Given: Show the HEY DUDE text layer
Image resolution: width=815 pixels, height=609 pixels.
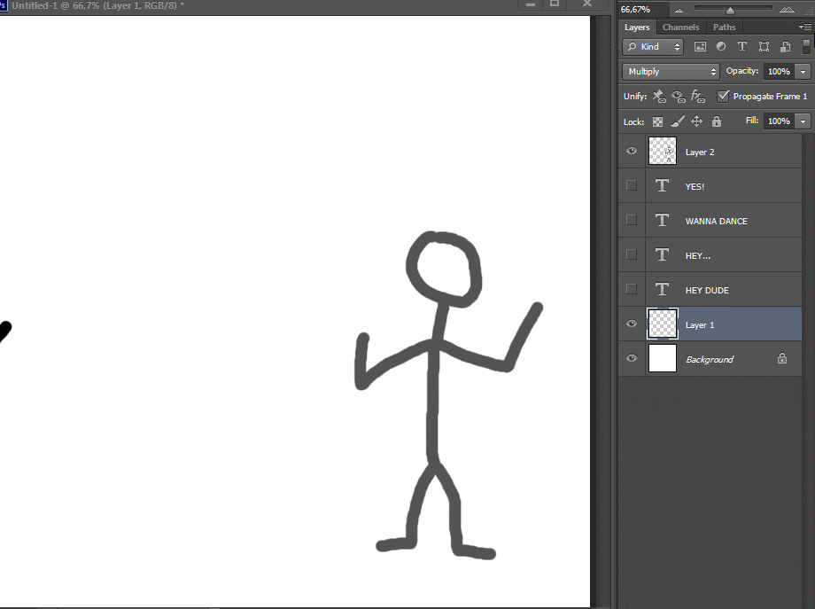Looking at the screenshot, I should coord(632,289).
